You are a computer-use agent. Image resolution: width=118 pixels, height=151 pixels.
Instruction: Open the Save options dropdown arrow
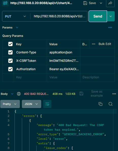coord(101,3)
